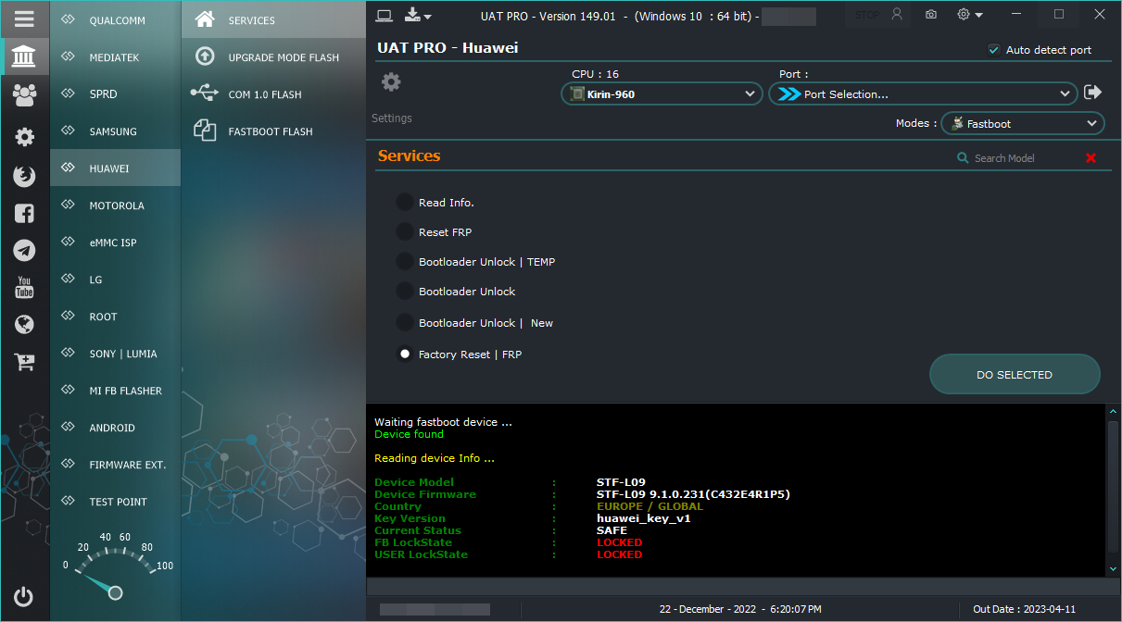
Task: Select LG in the brand list
Action: [115, 279]
